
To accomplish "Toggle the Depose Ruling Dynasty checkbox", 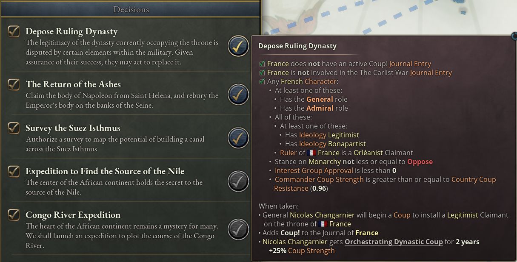I will (x=14, y=31).
